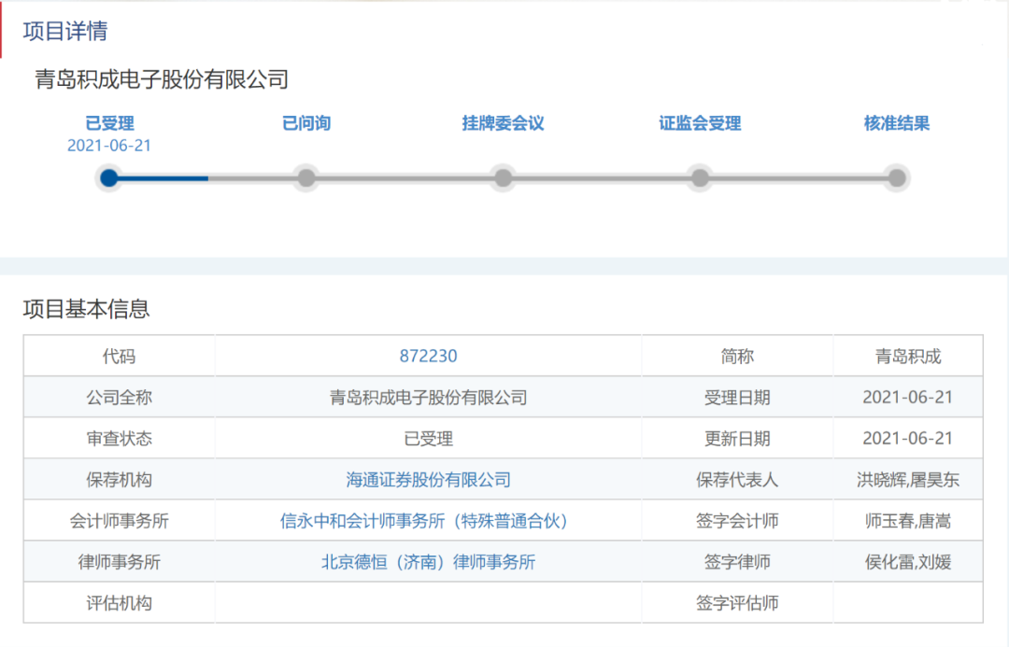Image resolution: width=1009 pixels, height=647 pixels.
Task: Click the 已受理 progress step dot
Action: click(109, 177)
